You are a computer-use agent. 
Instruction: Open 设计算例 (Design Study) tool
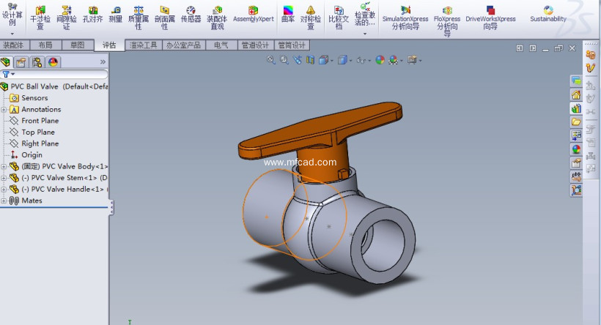pyautogui.click(x=12, y=15)
